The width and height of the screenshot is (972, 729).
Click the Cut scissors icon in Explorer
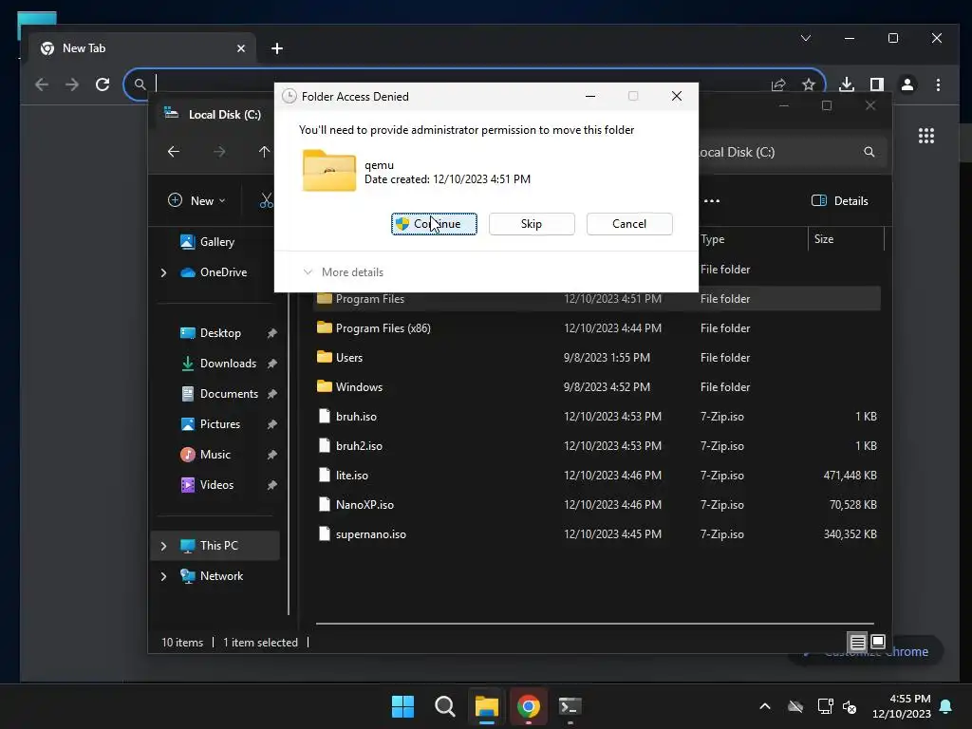coord(267,200)
